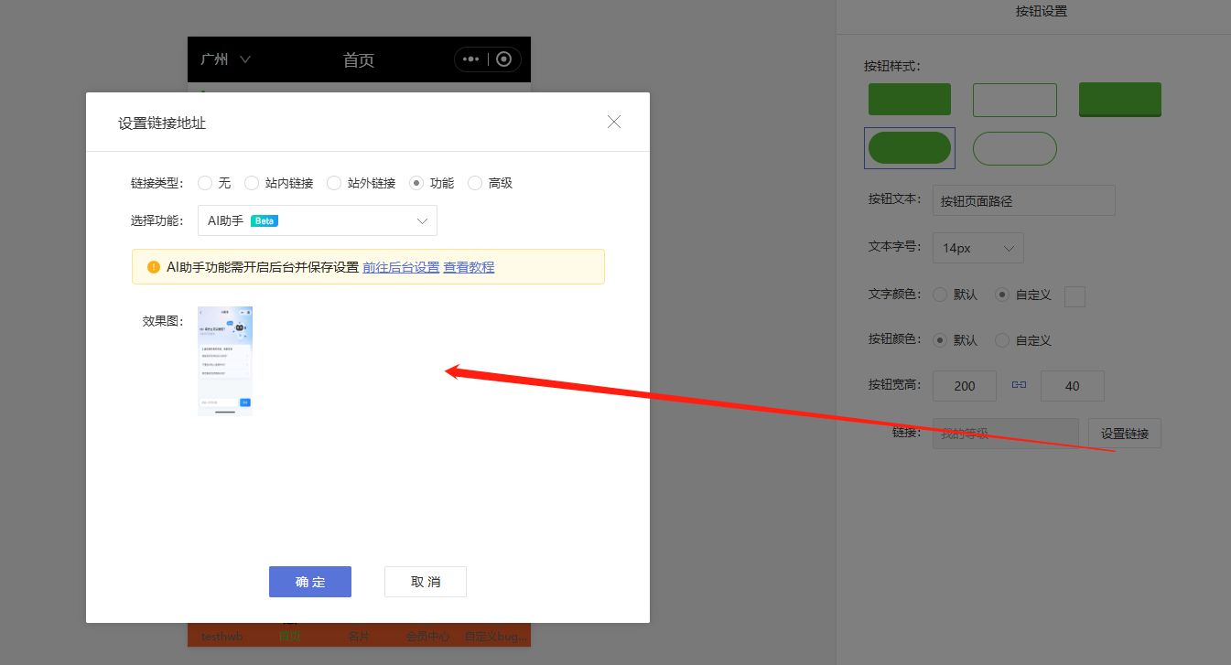Cancel with the 取消 button

coord(426,582)
